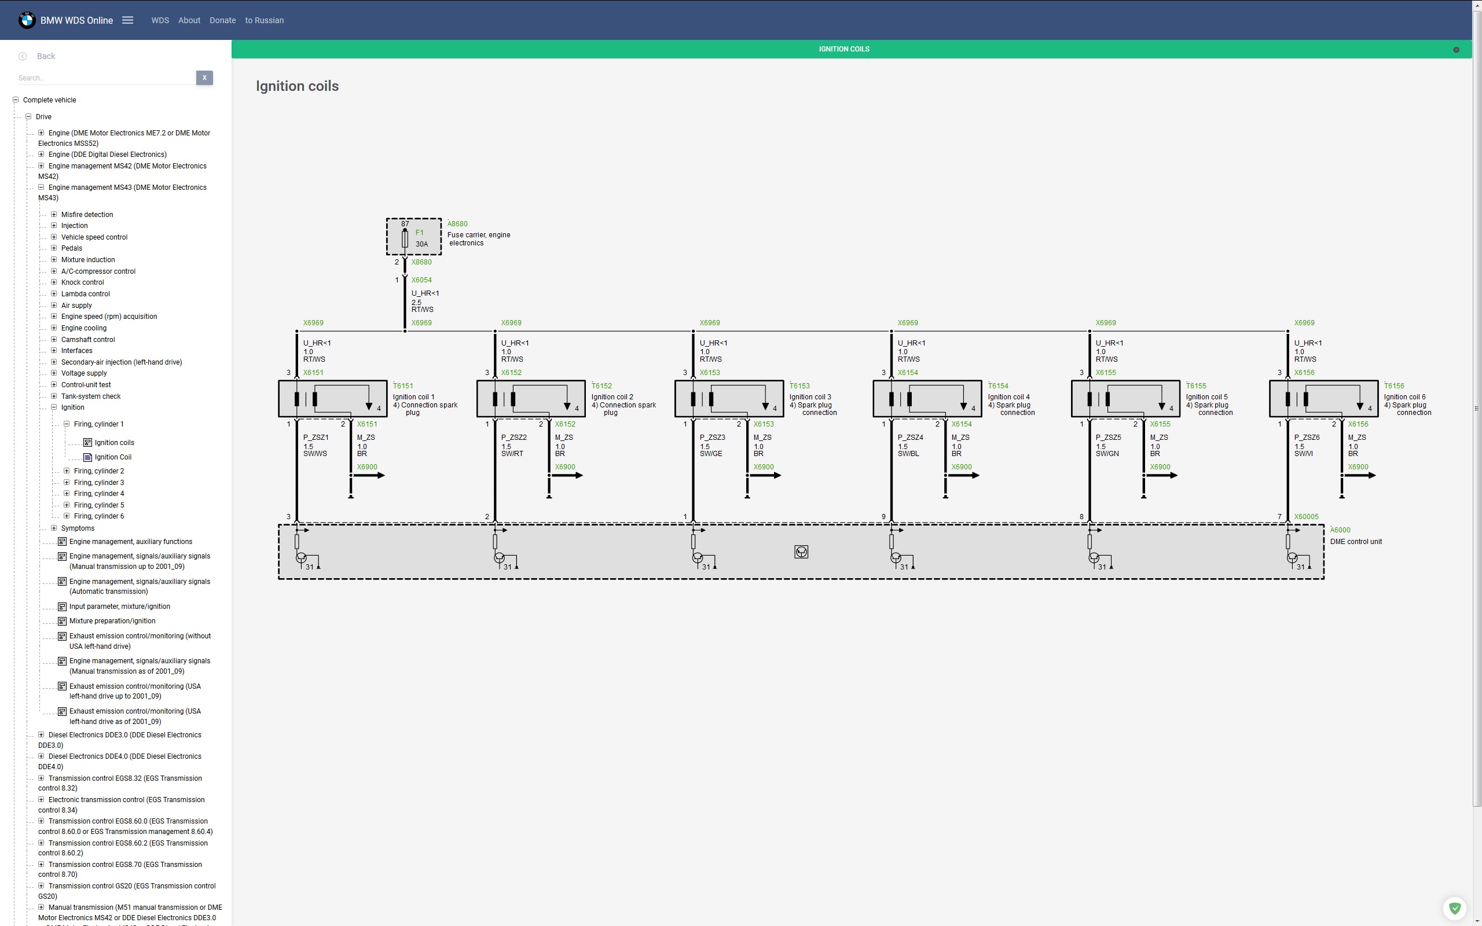Click the green shield icon at bottom right
The width and height of the screenshot is (1482, 926).
1455,907
